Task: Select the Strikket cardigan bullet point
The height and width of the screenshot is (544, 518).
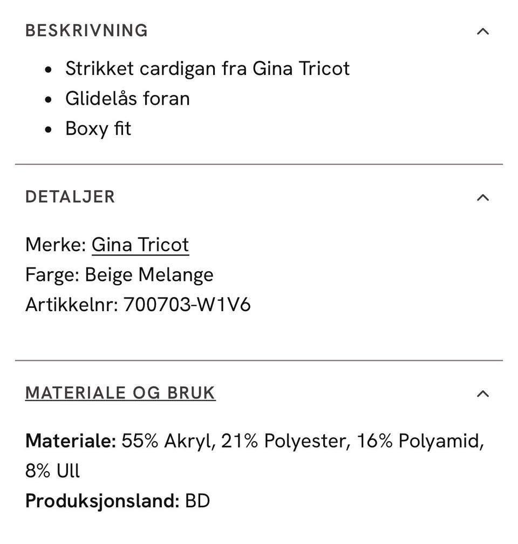Action: (208, 68)
